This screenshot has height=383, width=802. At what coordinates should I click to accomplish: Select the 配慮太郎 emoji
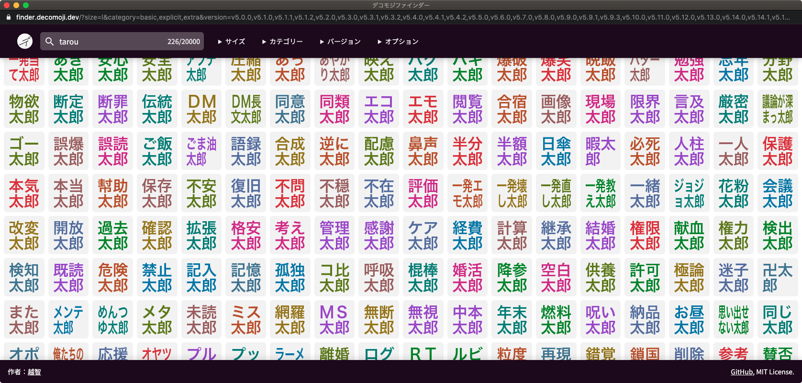tap(379, 151)
